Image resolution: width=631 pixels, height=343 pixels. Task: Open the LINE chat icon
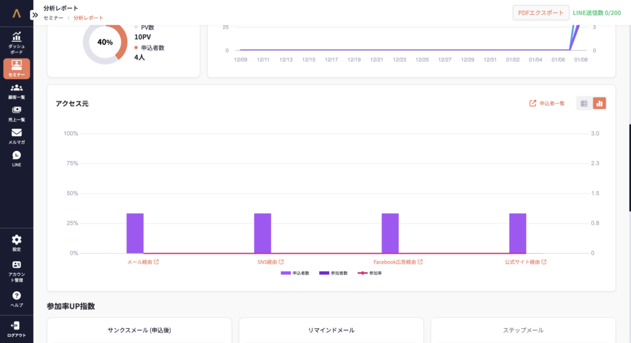[x=17, y=155]
